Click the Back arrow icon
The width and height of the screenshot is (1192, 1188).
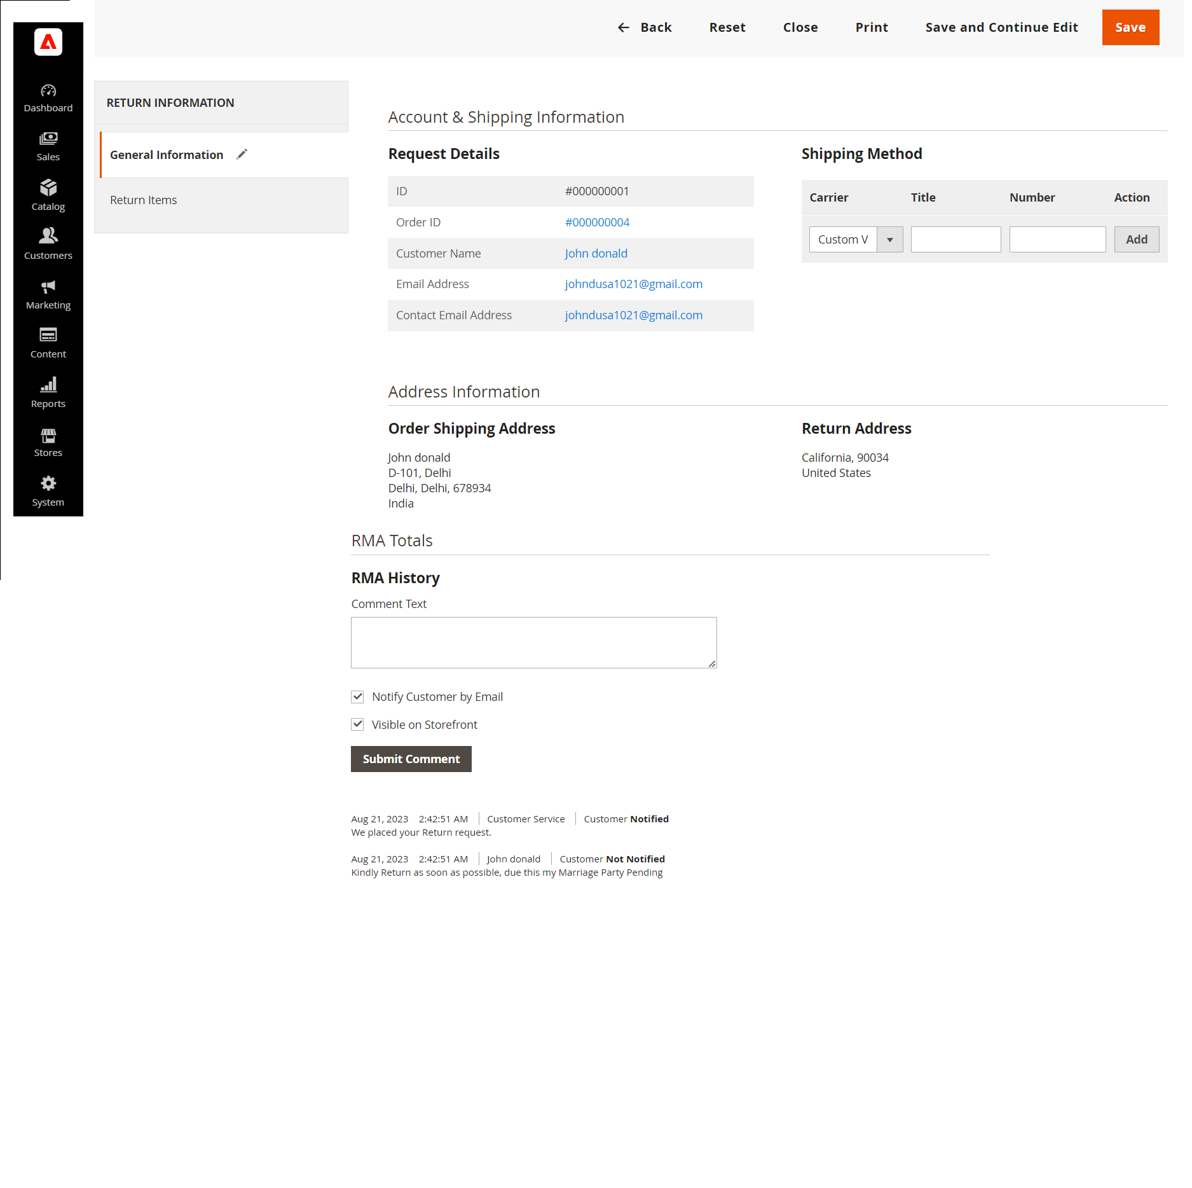(624, 27)
